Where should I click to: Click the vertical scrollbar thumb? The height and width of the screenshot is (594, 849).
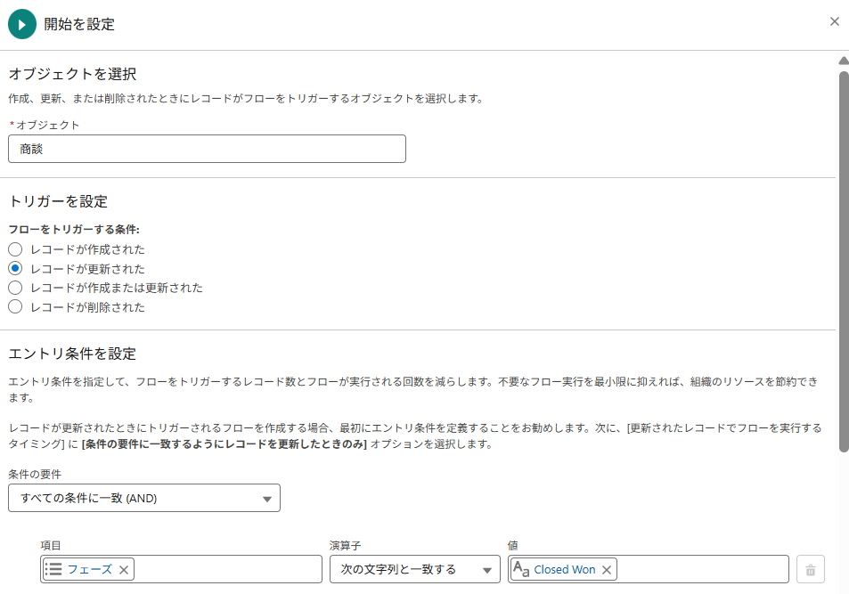(844, 262)
